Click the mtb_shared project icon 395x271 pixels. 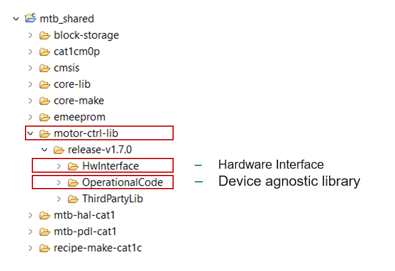click(x=31, y=19)
